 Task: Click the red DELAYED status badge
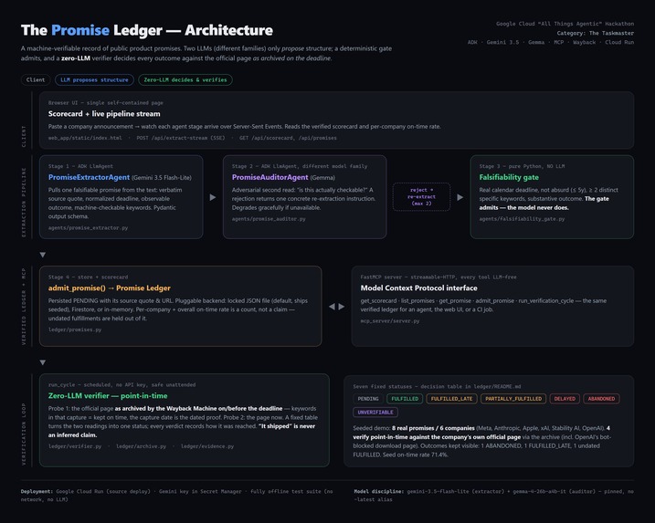coord(565,399)
